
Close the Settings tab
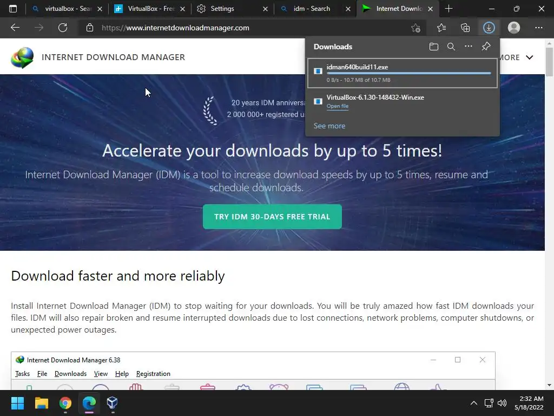(x=265, y=9)
